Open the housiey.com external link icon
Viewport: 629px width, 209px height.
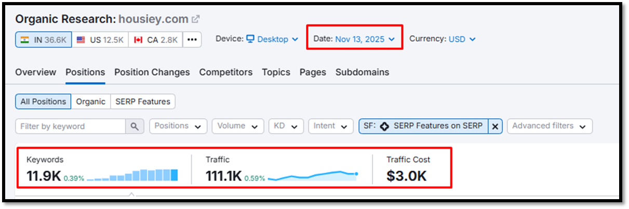click(x=196, y=19)
